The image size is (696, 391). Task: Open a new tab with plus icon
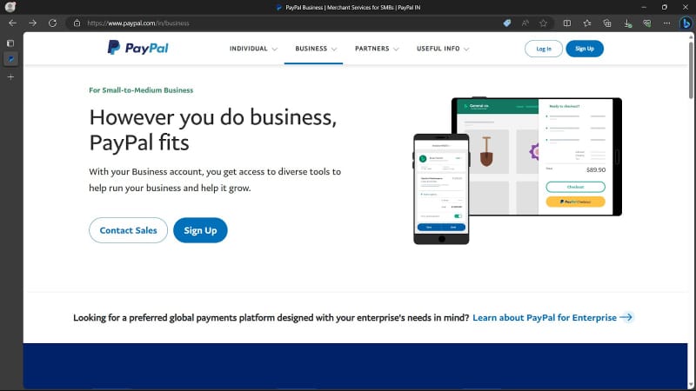pos(10,77)
